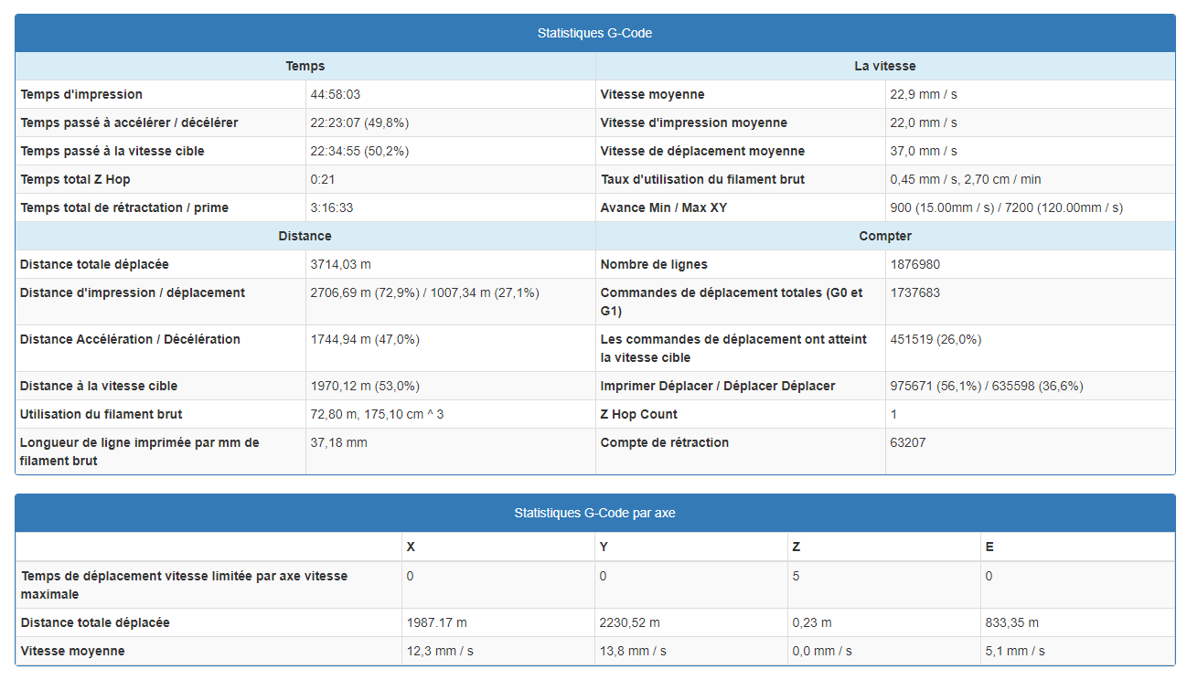Screen dimensions: 1187x680
Task: Click the retraction count value 63207
Action: tap(908, 442)
